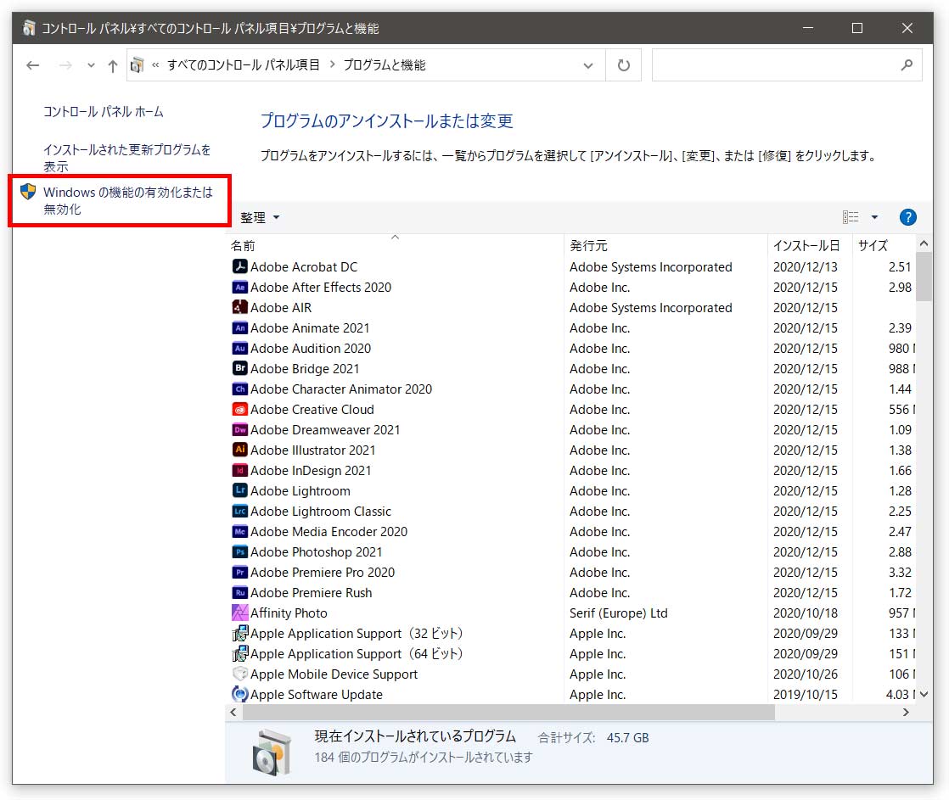Click the Adobe Premiere Rush icon
949x800 pixels.
click(239, 593)
